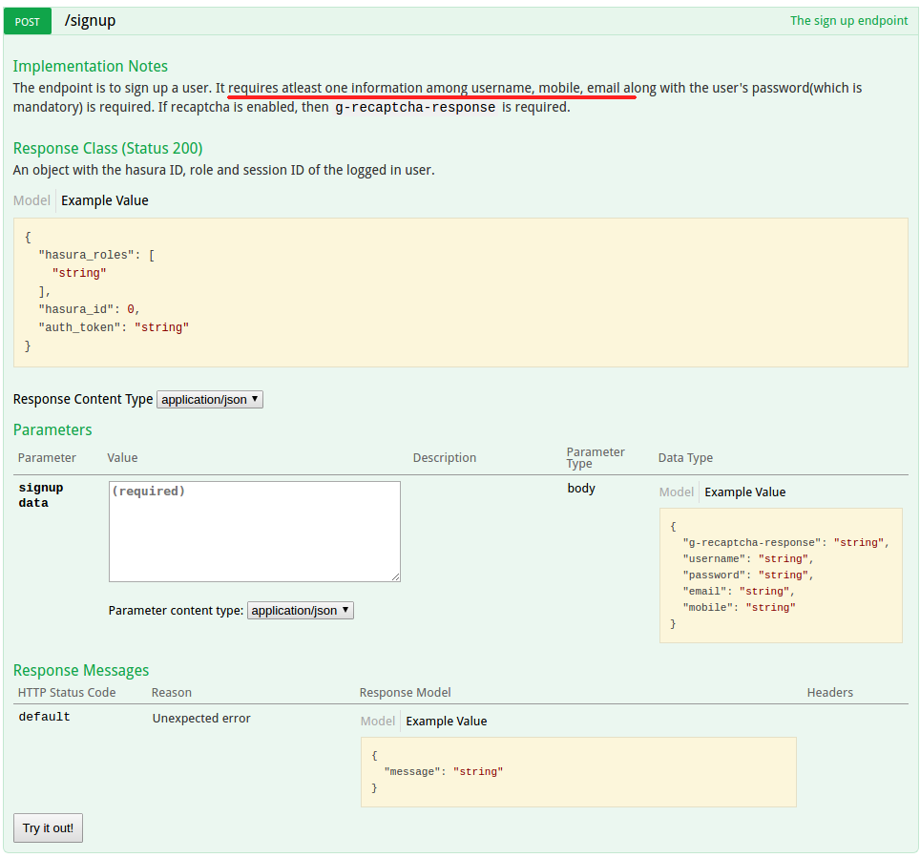Click the Response Class (Status 200) heading
Screen dimensions: 920x858
point(108,148)
